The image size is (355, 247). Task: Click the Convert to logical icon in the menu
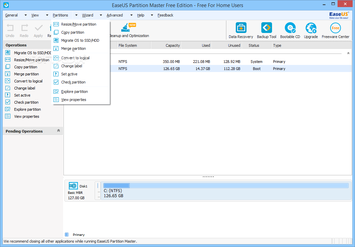[56, 58]
